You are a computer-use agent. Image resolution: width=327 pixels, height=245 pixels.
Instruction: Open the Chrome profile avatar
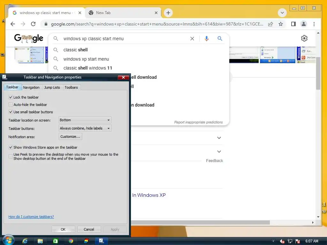point(304,24)
